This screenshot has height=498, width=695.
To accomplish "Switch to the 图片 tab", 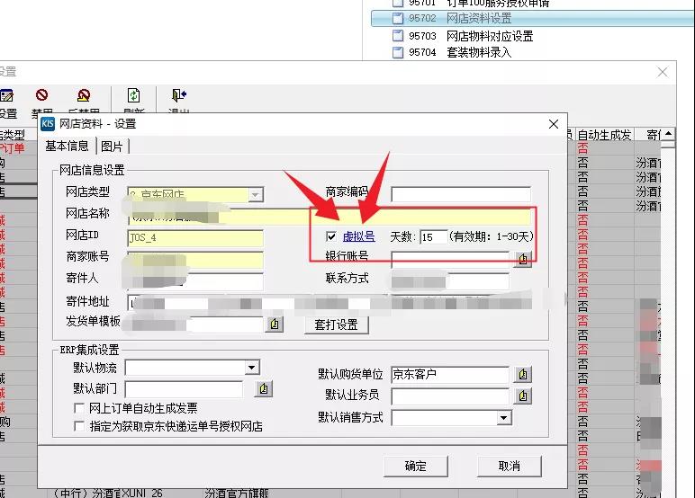I will point(113,146).
